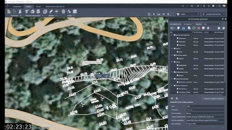Screen dimensions: 232x130
Task: Select the buildings data source row
Action: point(198,69)
